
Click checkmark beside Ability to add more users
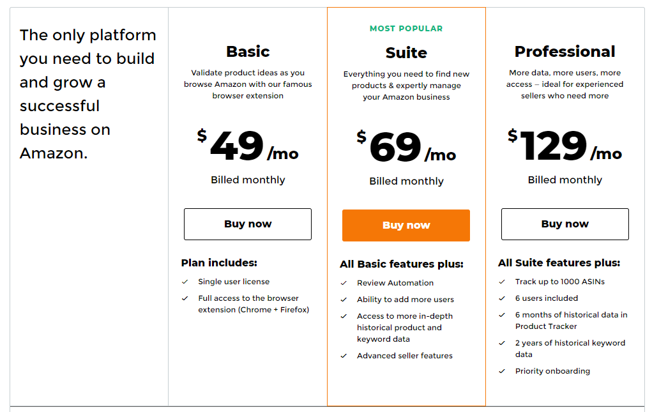tap(344, 300)
